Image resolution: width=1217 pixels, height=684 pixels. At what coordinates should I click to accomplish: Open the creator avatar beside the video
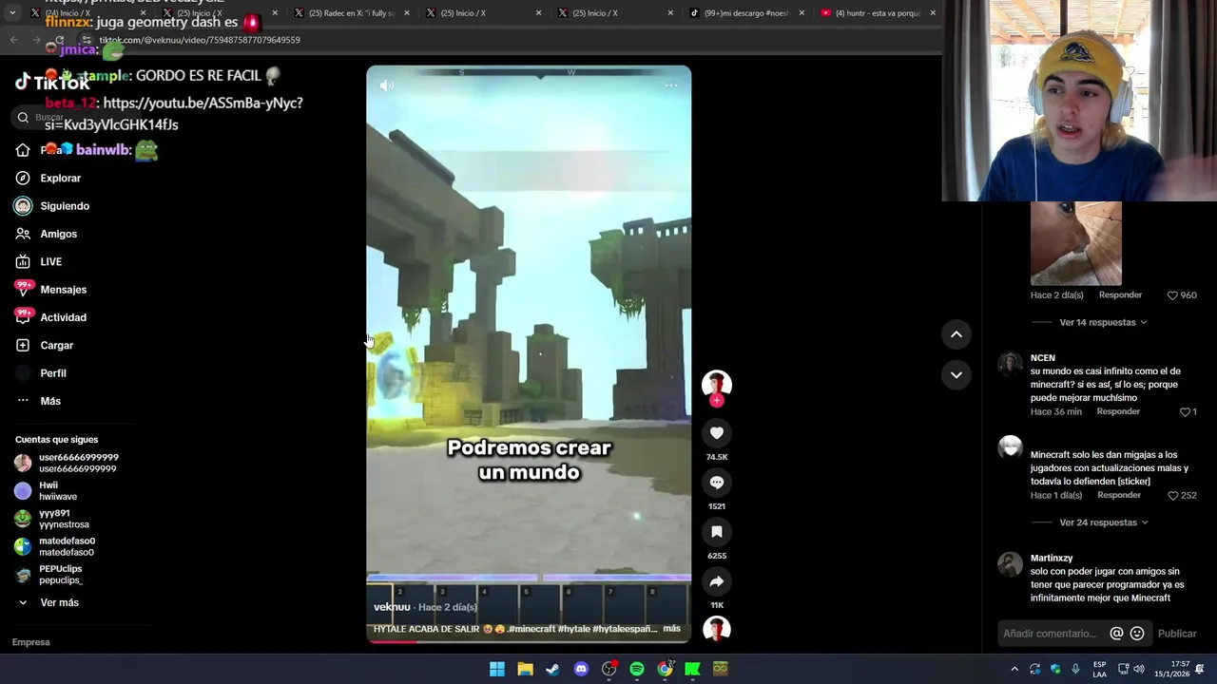tap(717, 383)
